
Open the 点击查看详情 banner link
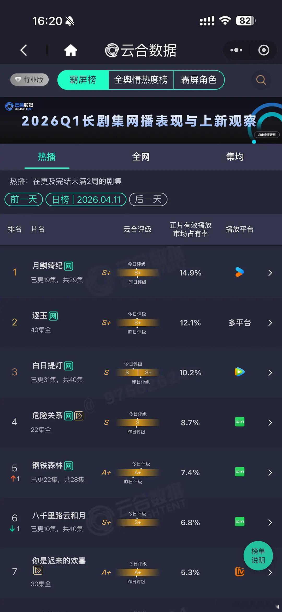tap(267, 135)
